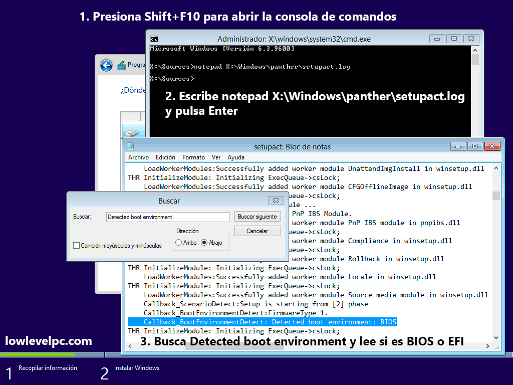Open the Formato menu in Notepad
Image resolution: width=513 pixels, height=385 pixels.
(x=193, y=157)
